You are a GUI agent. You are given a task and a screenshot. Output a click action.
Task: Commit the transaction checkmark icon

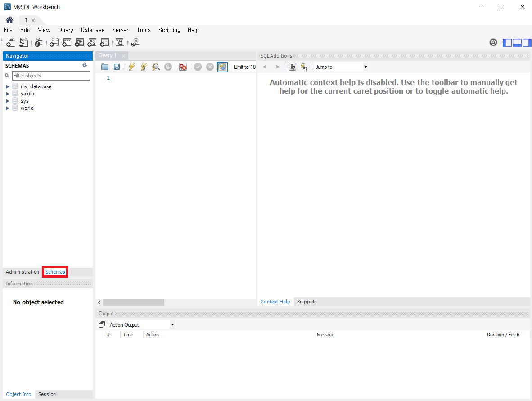click(x=198, y=67)
